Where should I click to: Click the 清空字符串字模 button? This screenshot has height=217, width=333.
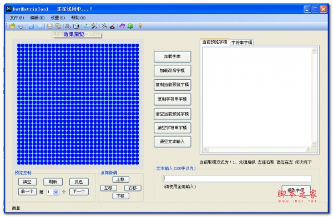click(172, 128)
